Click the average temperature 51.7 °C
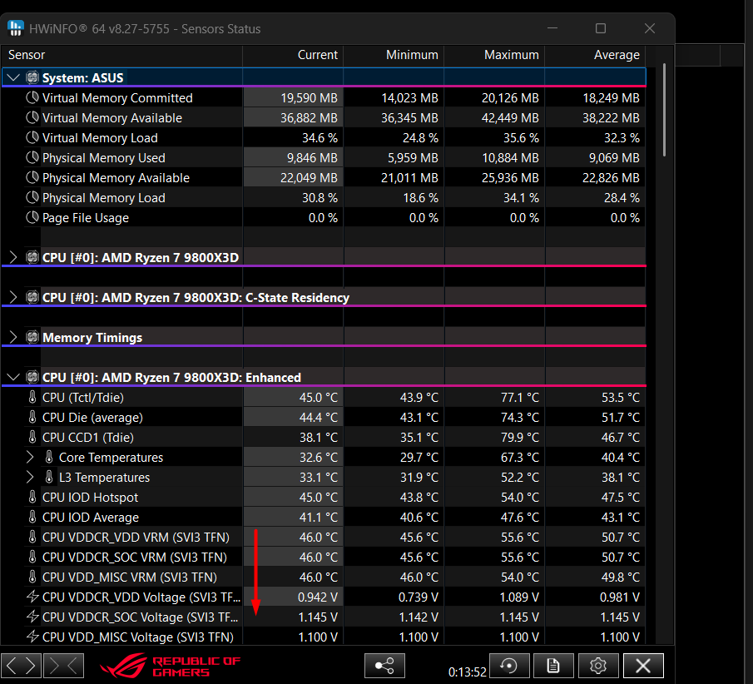This screenshot has width=753, height=684. pos(621,418)
